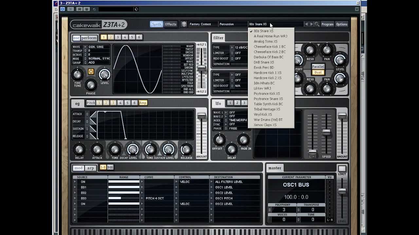Viewport: 419px width, 235px height.
Task: Click the LFO Delay knob
Action: click(231, 149)
